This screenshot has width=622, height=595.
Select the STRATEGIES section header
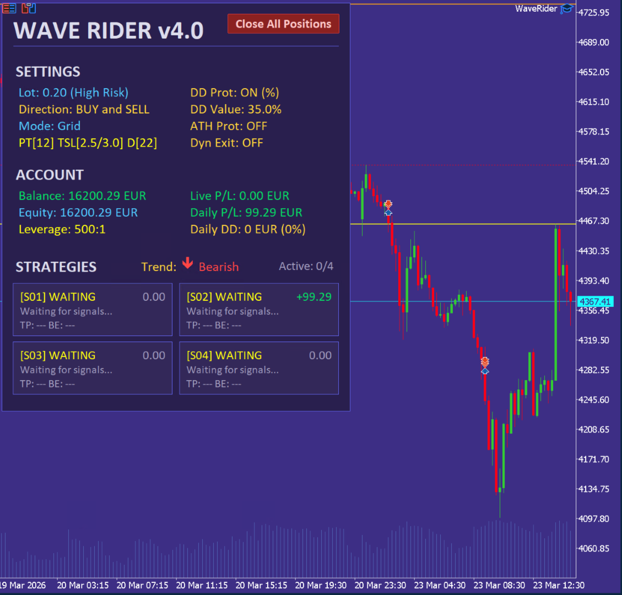tap(56, 267)
